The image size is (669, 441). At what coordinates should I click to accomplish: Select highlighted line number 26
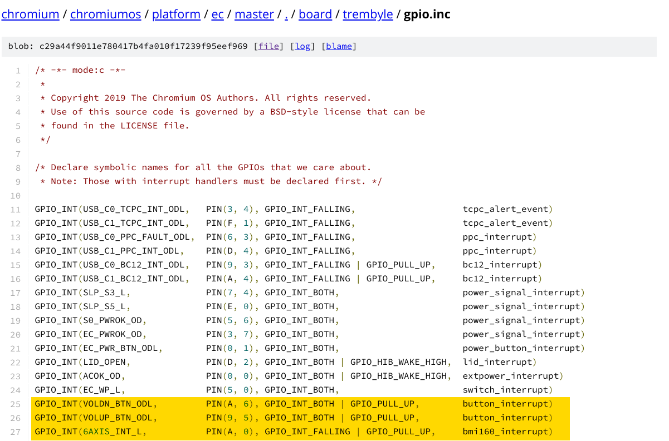point(16,418)
